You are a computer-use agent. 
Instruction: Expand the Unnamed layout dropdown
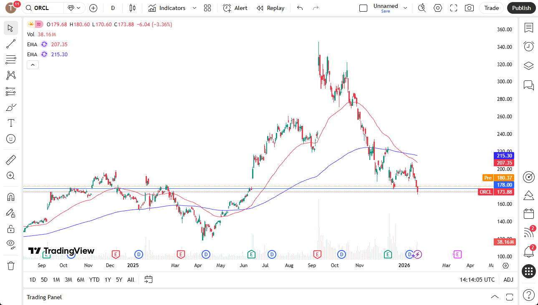[x=405, y=8]
